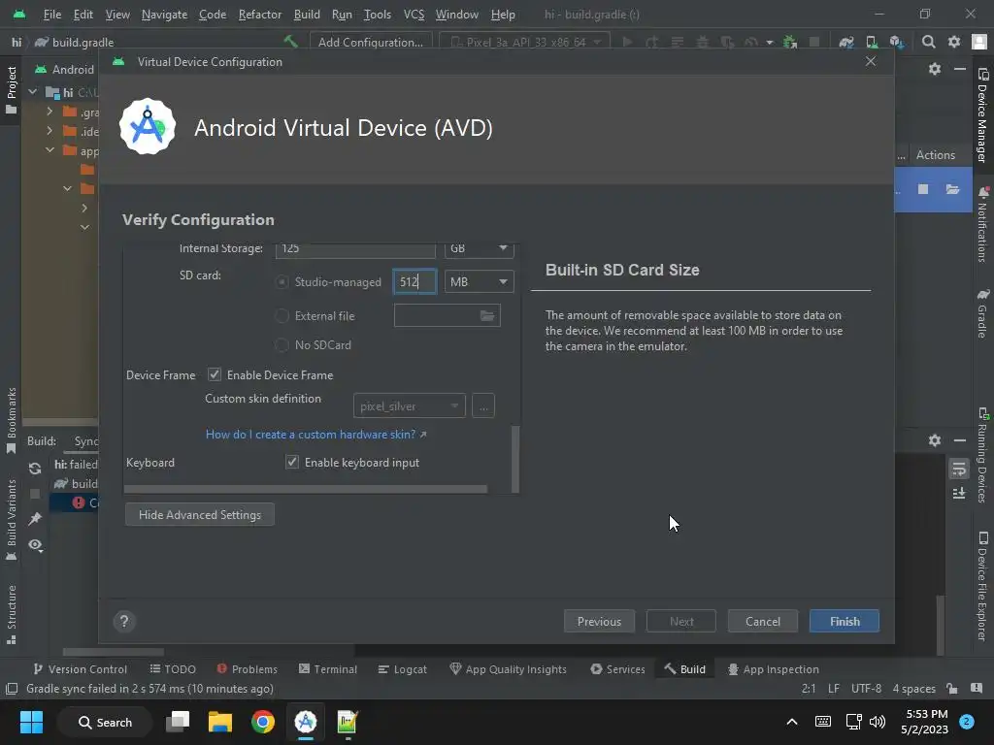Image resolution: width=994 pixels, height=745 pixels.
Task: Click the Build panel settings gear
Action: point(935,439)
